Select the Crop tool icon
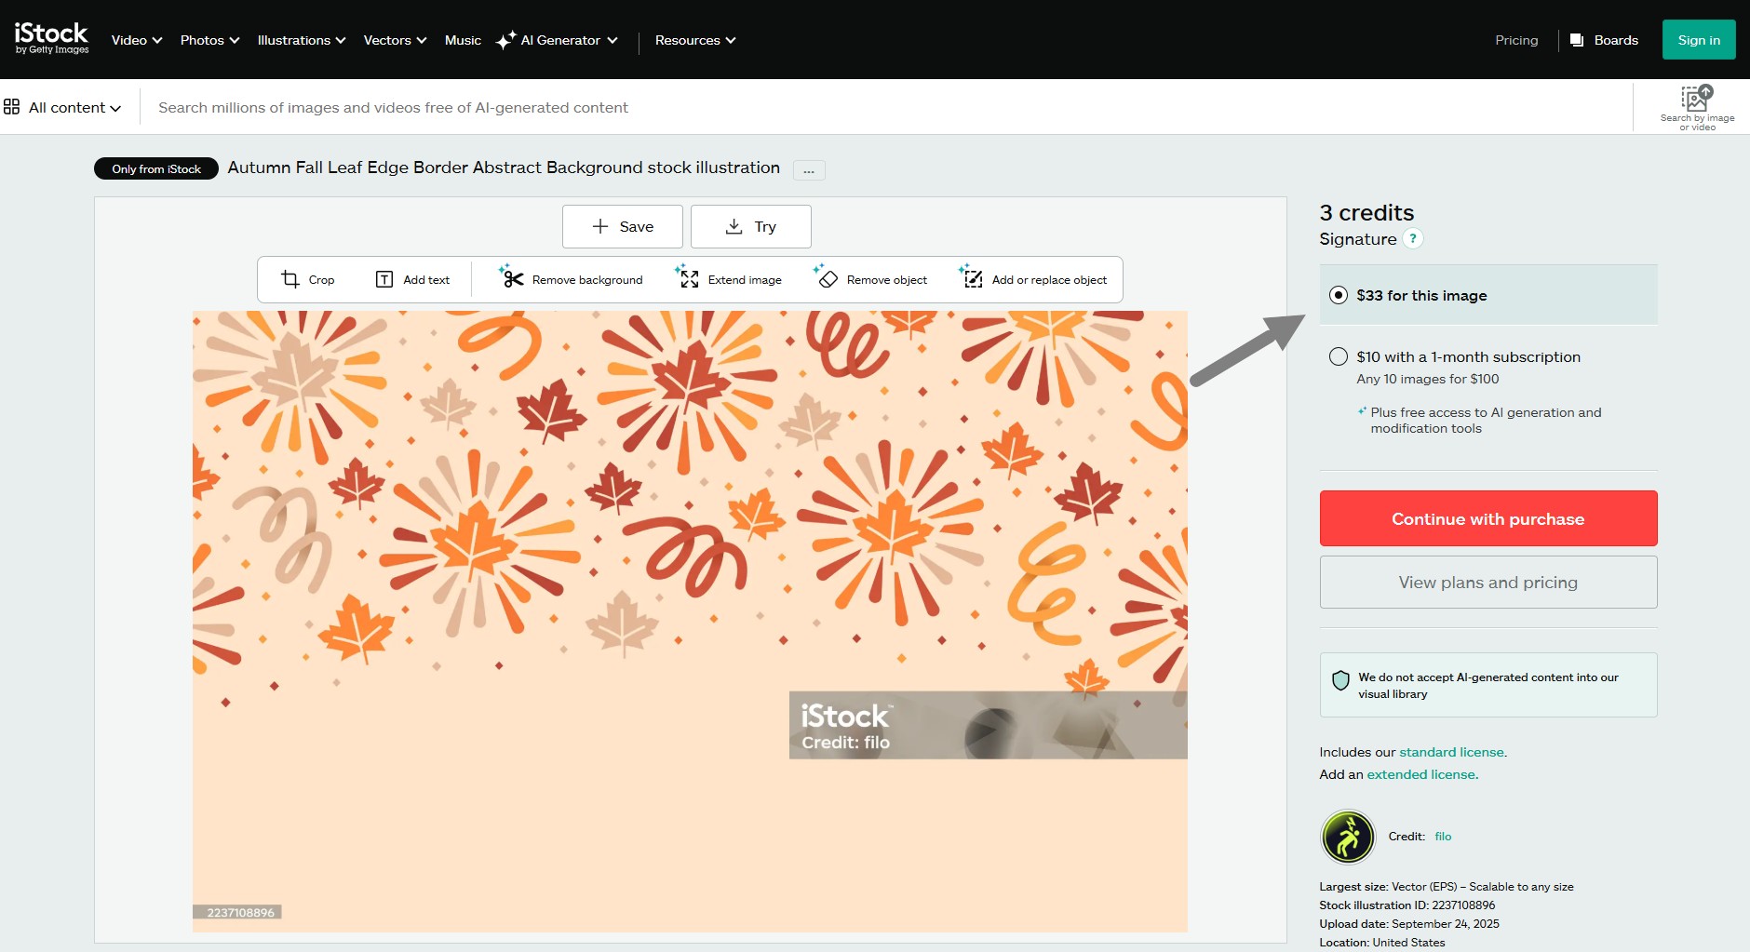Screen dimensions: 1750x952 click(290, 279)
